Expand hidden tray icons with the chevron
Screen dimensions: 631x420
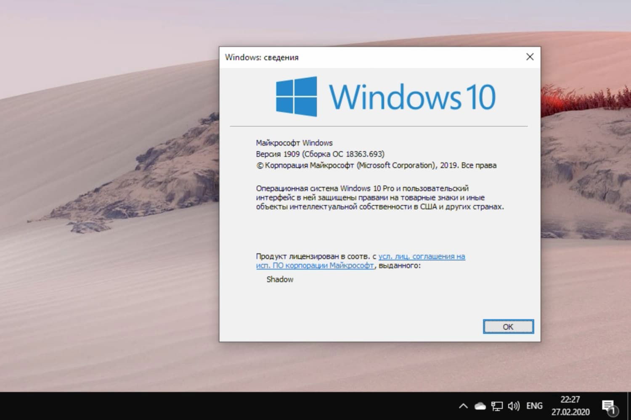(463, 406)
